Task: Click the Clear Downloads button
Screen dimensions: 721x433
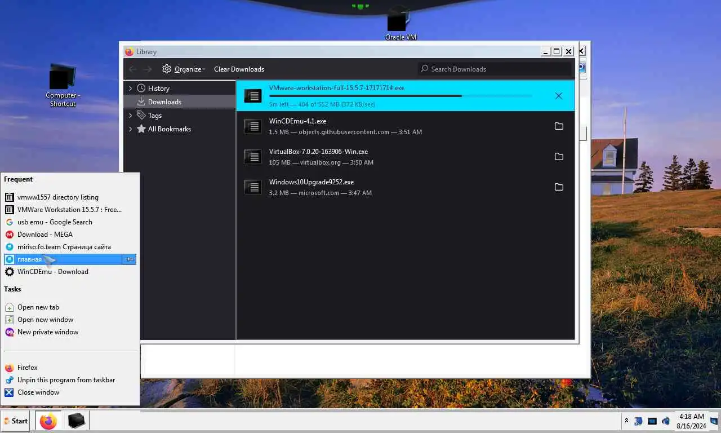Action: (x=239, y=69)
